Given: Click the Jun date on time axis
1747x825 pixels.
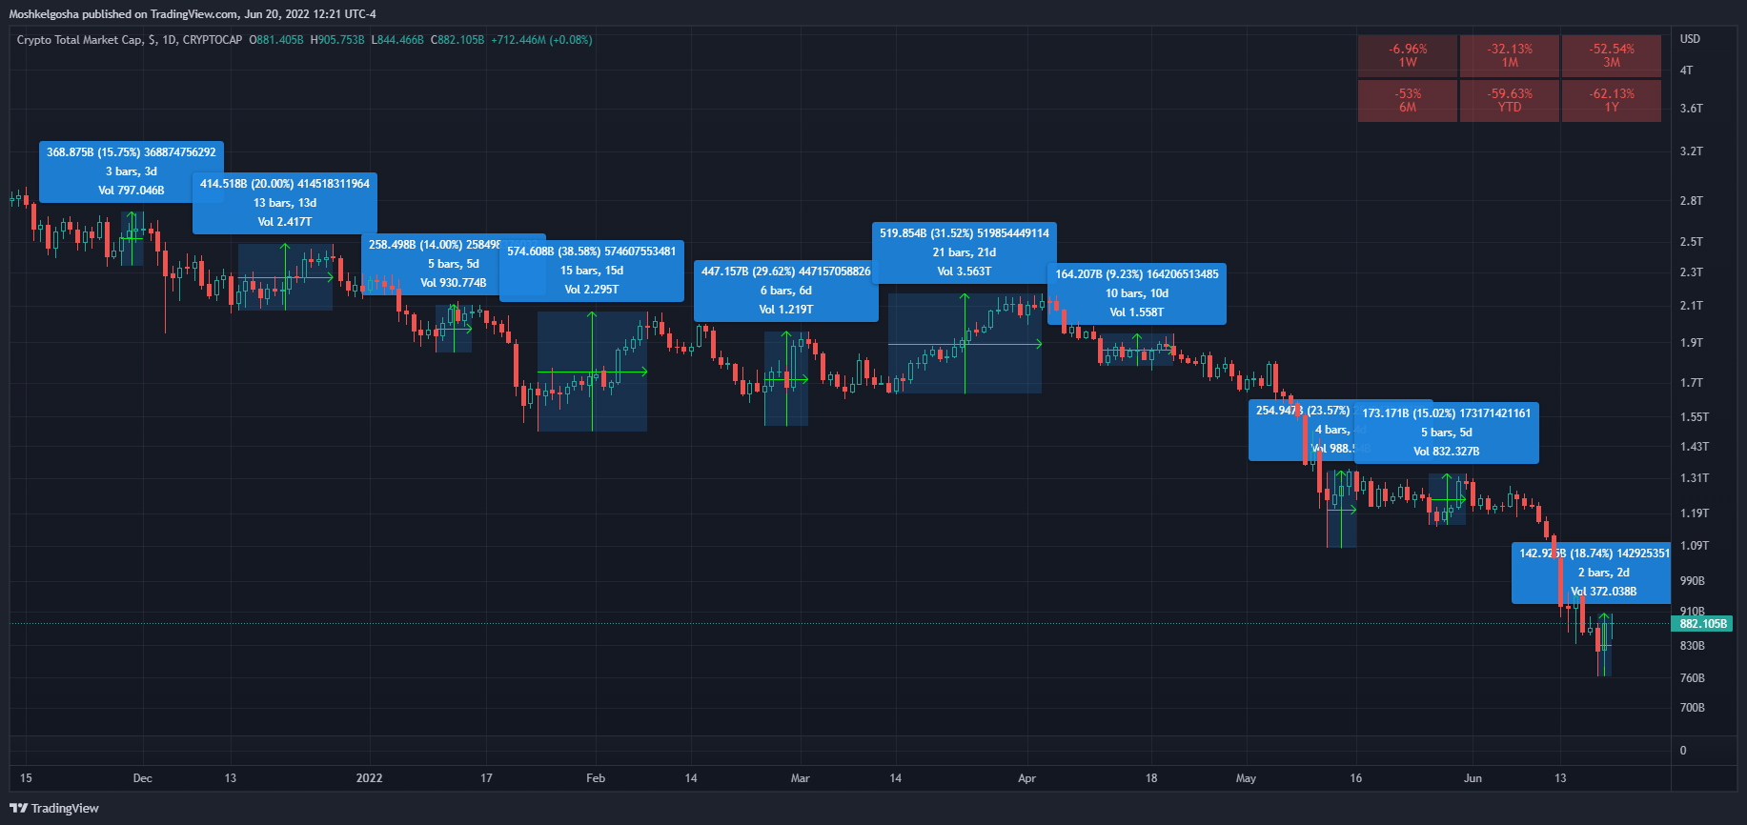Looking at the screenshot, I should tap(1473, 778).
